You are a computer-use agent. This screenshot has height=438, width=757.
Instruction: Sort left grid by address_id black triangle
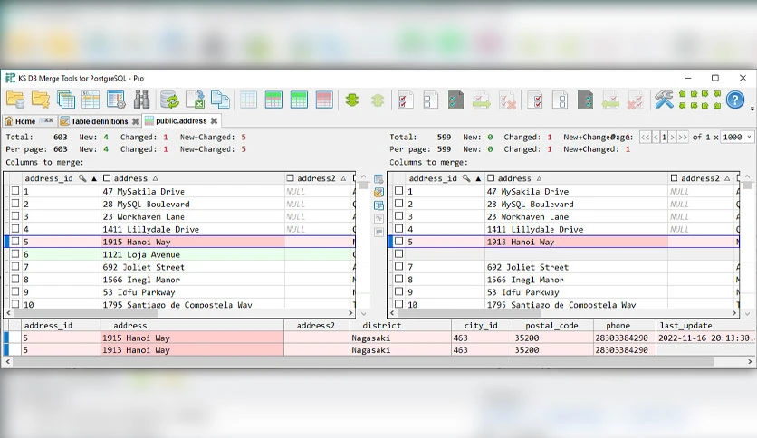[94, 178]
